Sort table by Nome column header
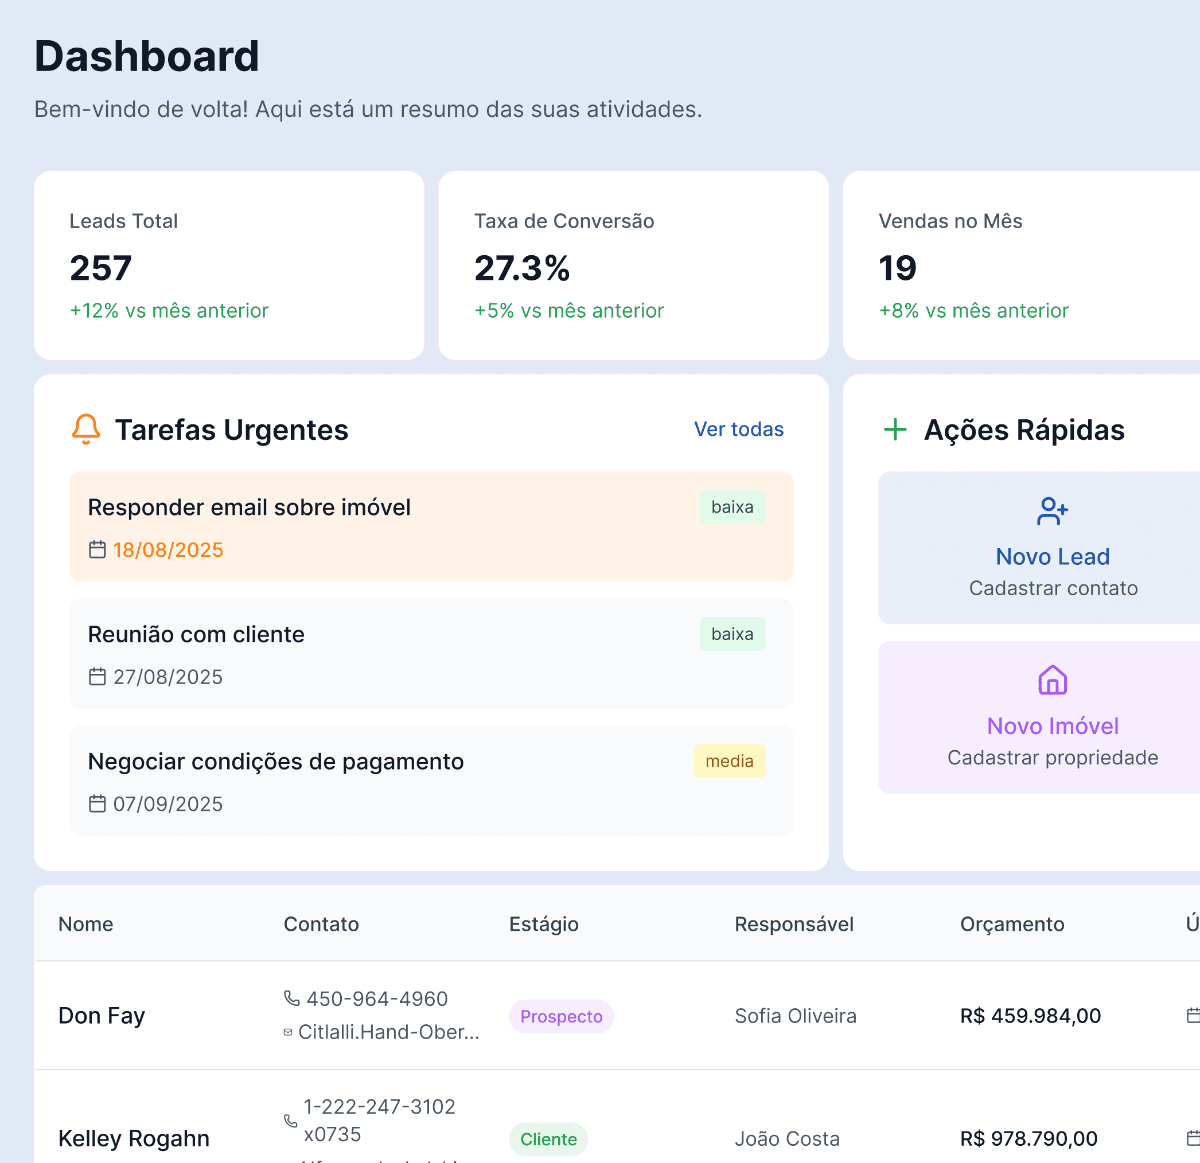 click(x=85, y=924)
